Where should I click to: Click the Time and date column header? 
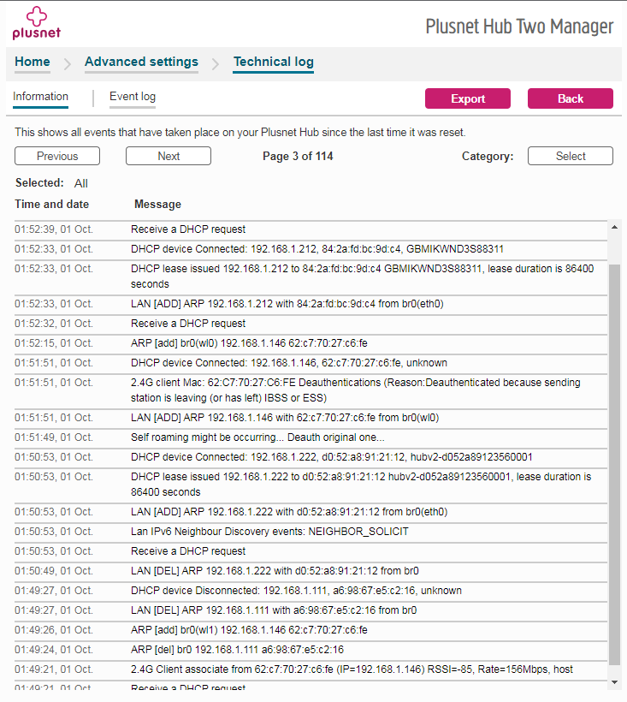click(x=52, y=204)
